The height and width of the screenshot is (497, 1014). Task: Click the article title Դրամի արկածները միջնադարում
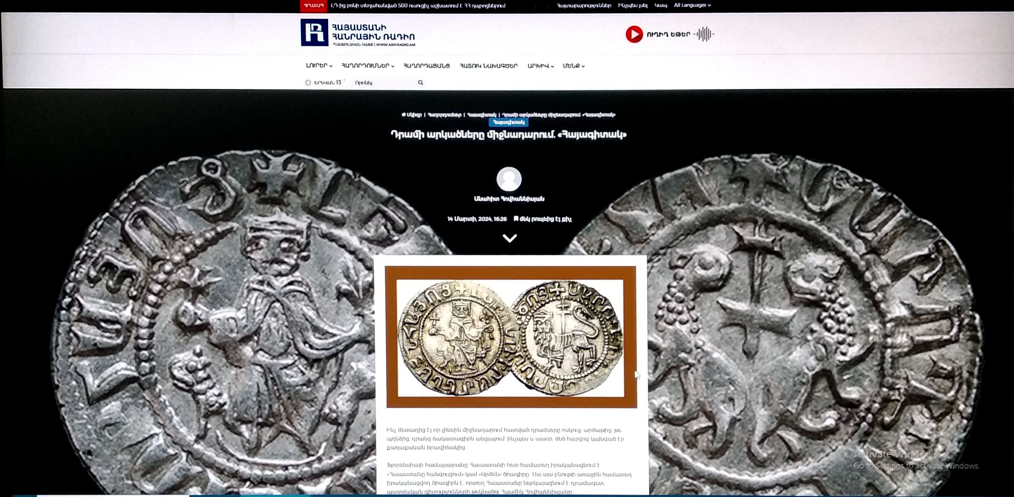(x=509, y=134)
